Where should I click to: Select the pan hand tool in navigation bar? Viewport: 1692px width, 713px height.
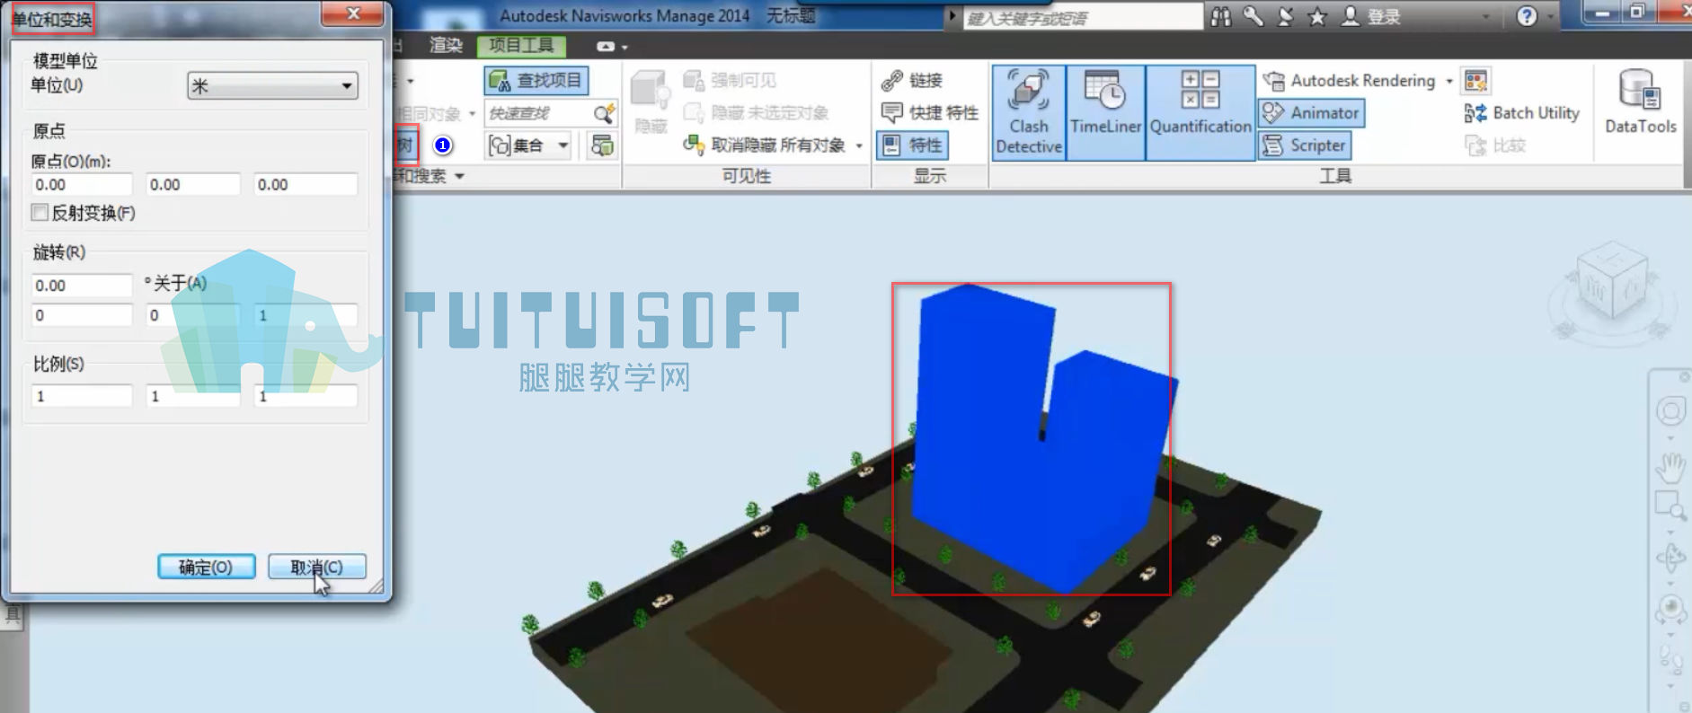1670,467
